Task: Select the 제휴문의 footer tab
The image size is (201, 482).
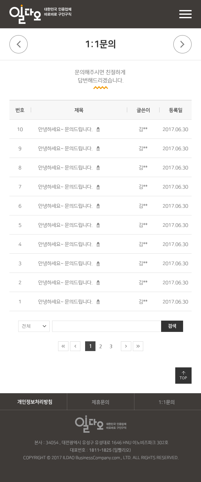Action: pos(100,402)
